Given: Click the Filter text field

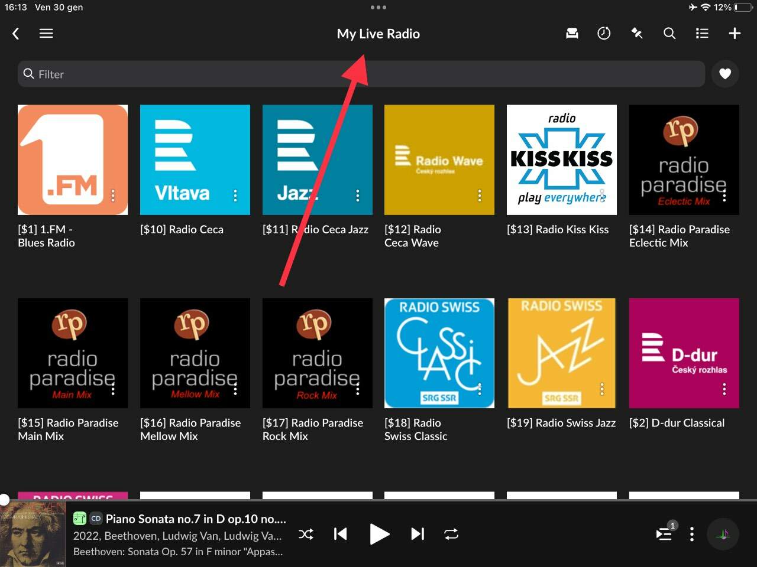Looking at the screenshot, I should tap(361, 74).
